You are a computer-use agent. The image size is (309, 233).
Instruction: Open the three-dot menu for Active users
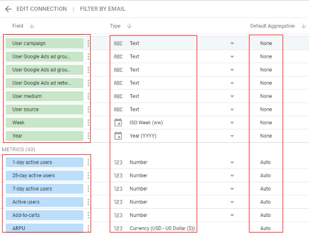tap(89, 202)
